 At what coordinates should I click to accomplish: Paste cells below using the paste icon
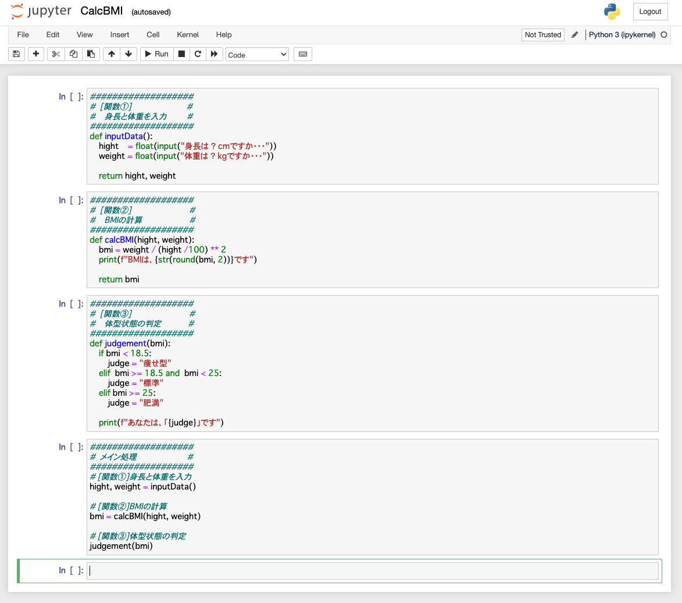click(91, 54)
